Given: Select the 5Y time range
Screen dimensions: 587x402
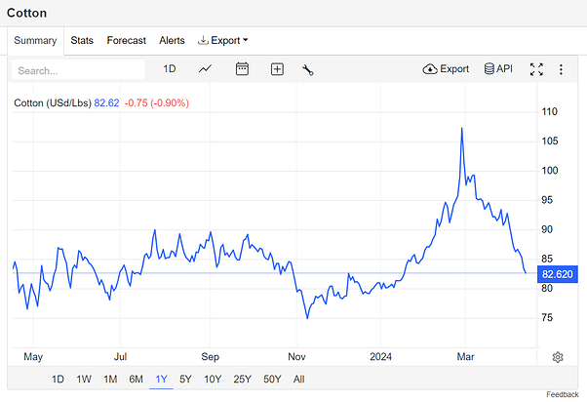Looking at the screenshot, I should [185, 380].
